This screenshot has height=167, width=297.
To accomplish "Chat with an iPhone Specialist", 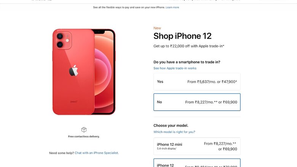I will pos(97,153).
